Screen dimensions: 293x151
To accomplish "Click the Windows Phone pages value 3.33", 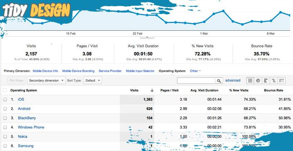I will click(183, 127).
